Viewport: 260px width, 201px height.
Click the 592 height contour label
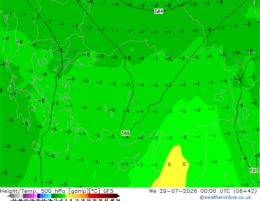click(x=254, y=170)
